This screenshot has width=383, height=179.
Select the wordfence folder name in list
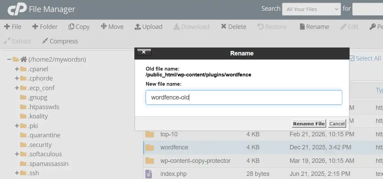174,147
